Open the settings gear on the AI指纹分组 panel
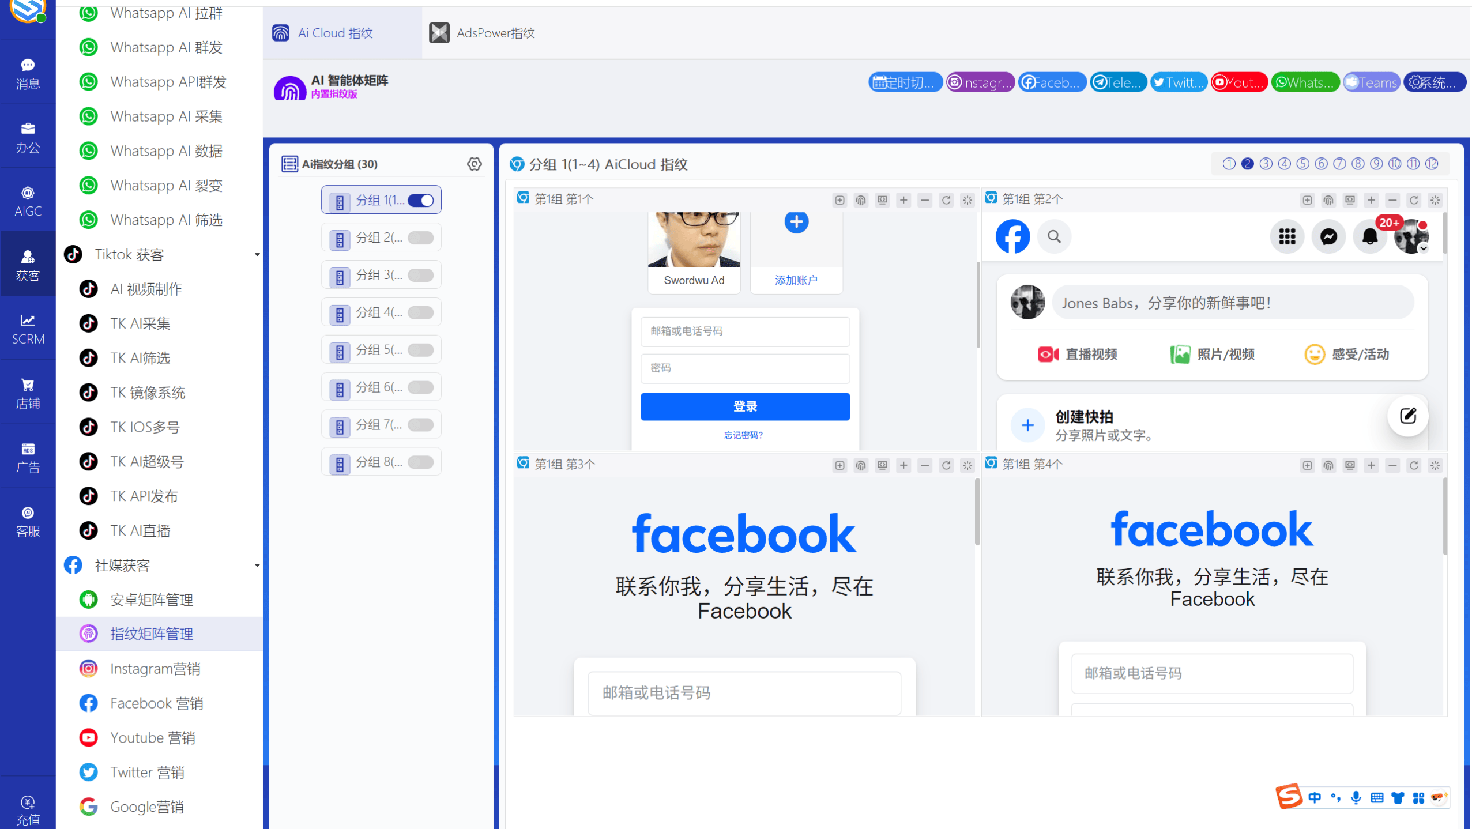This screenshot has width=1472, height=829. (475, 164)
